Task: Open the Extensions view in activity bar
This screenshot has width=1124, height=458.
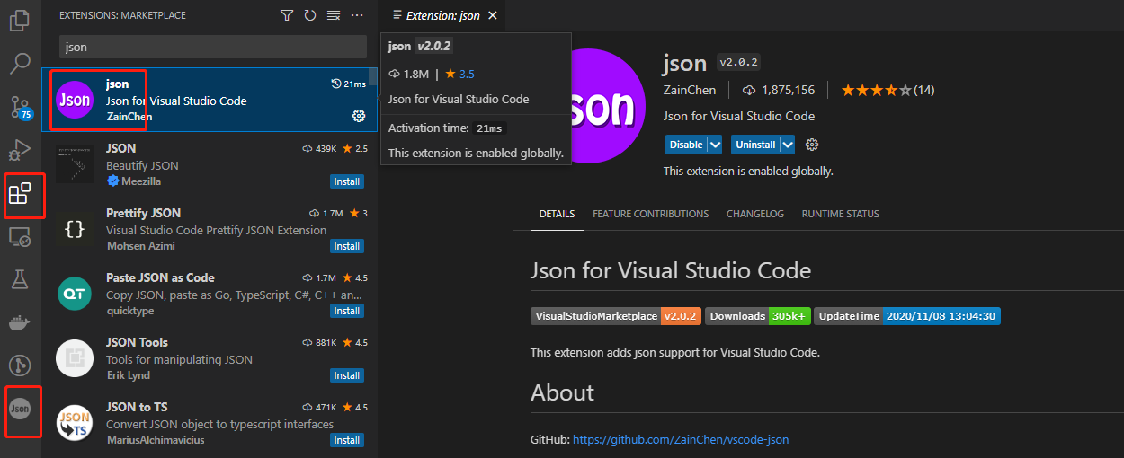Action: pos(20,193)
